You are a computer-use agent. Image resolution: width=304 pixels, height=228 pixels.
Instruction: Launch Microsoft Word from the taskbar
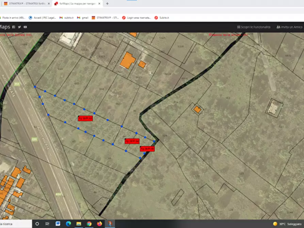coord(58,224)
